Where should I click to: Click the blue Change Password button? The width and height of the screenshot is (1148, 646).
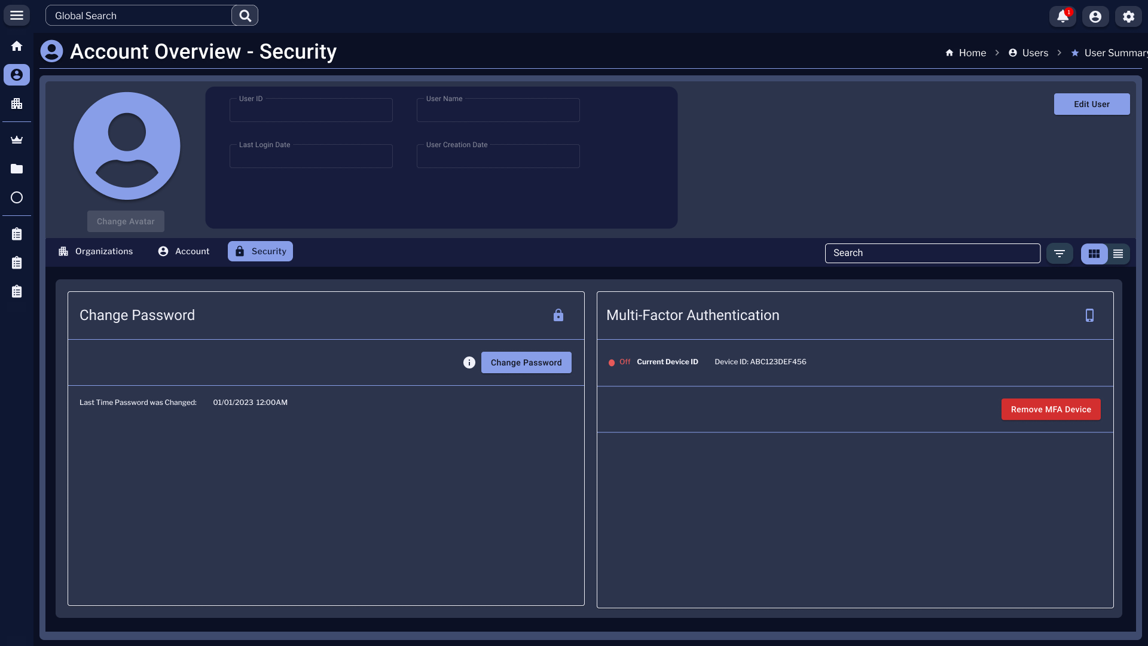click(x=526, y=362)
